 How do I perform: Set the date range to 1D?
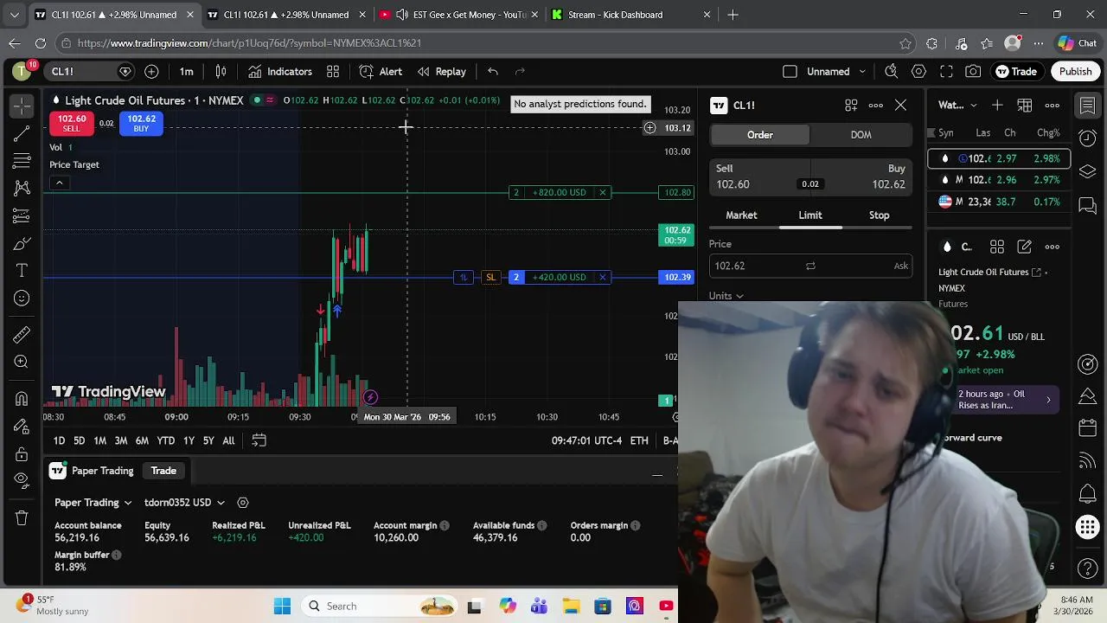(59, 441)
